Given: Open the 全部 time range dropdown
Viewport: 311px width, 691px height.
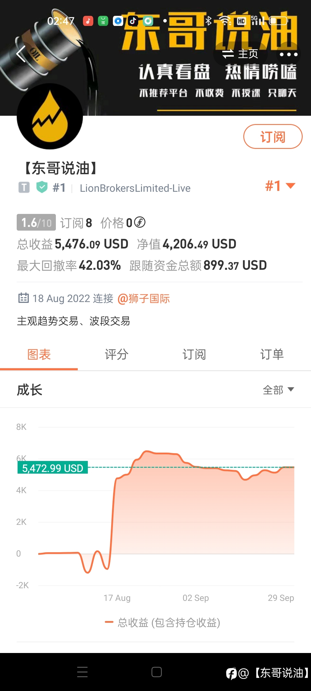Looking at the screenshot, I should tap(278, 390).
